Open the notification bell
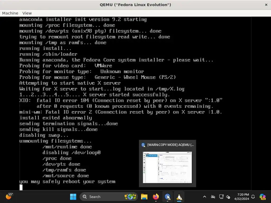The height and width of the screenshot is (203, 271). (x=253, y=197)
